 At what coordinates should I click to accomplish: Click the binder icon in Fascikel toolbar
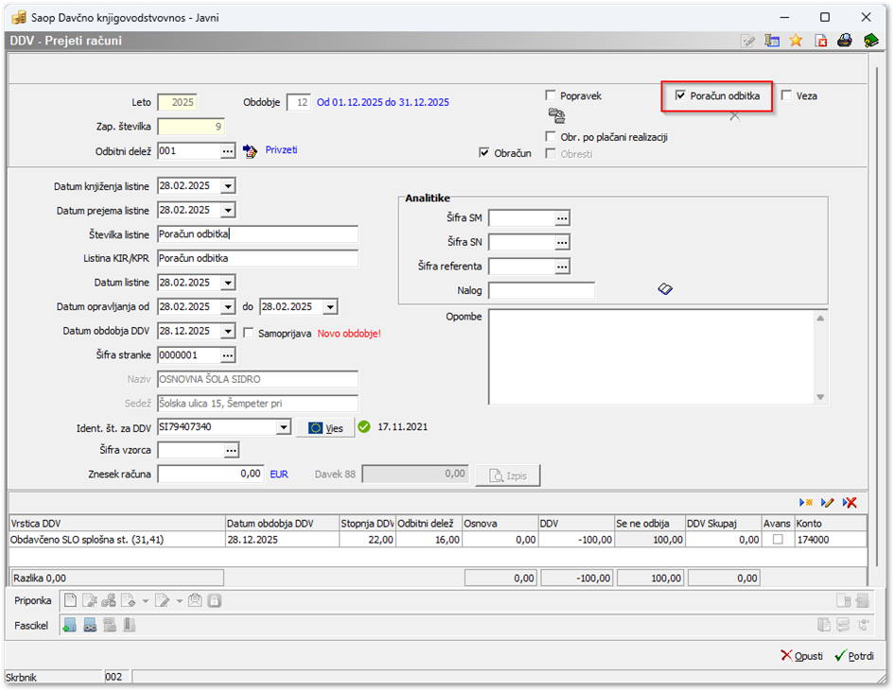click(x=130, y=626)
